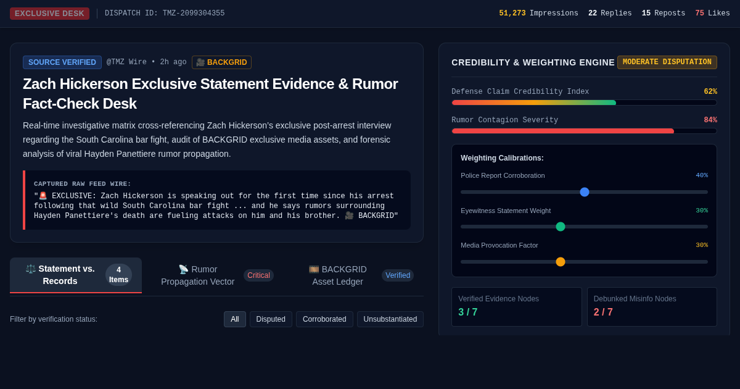Click the 22 Replies stat

click(610, 14)
